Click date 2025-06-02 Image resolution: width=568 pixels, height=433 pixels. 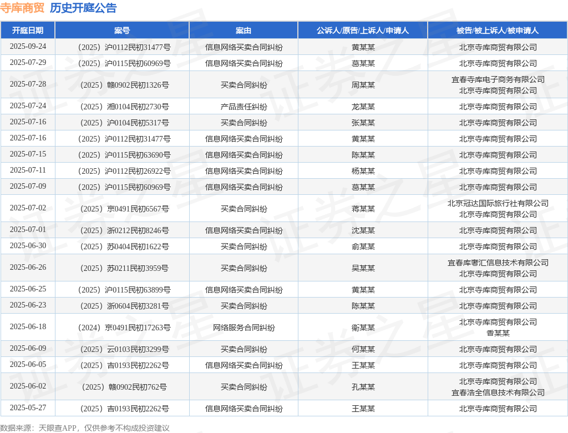coord(28,386)
